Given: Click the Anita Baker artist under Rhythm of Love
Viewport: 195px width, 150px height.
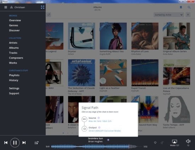Looking at the screenshot, I should tap(136, 54).
